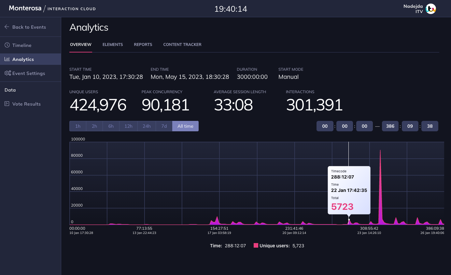Open Vote Results in sidebar
This screenshot has height=275, width=451.
tap(26, 104)
